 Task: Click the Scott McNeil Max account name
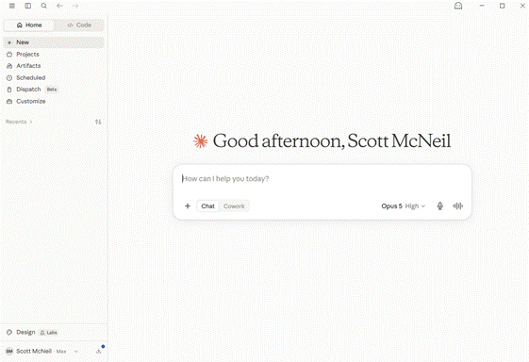click(41, 352)
